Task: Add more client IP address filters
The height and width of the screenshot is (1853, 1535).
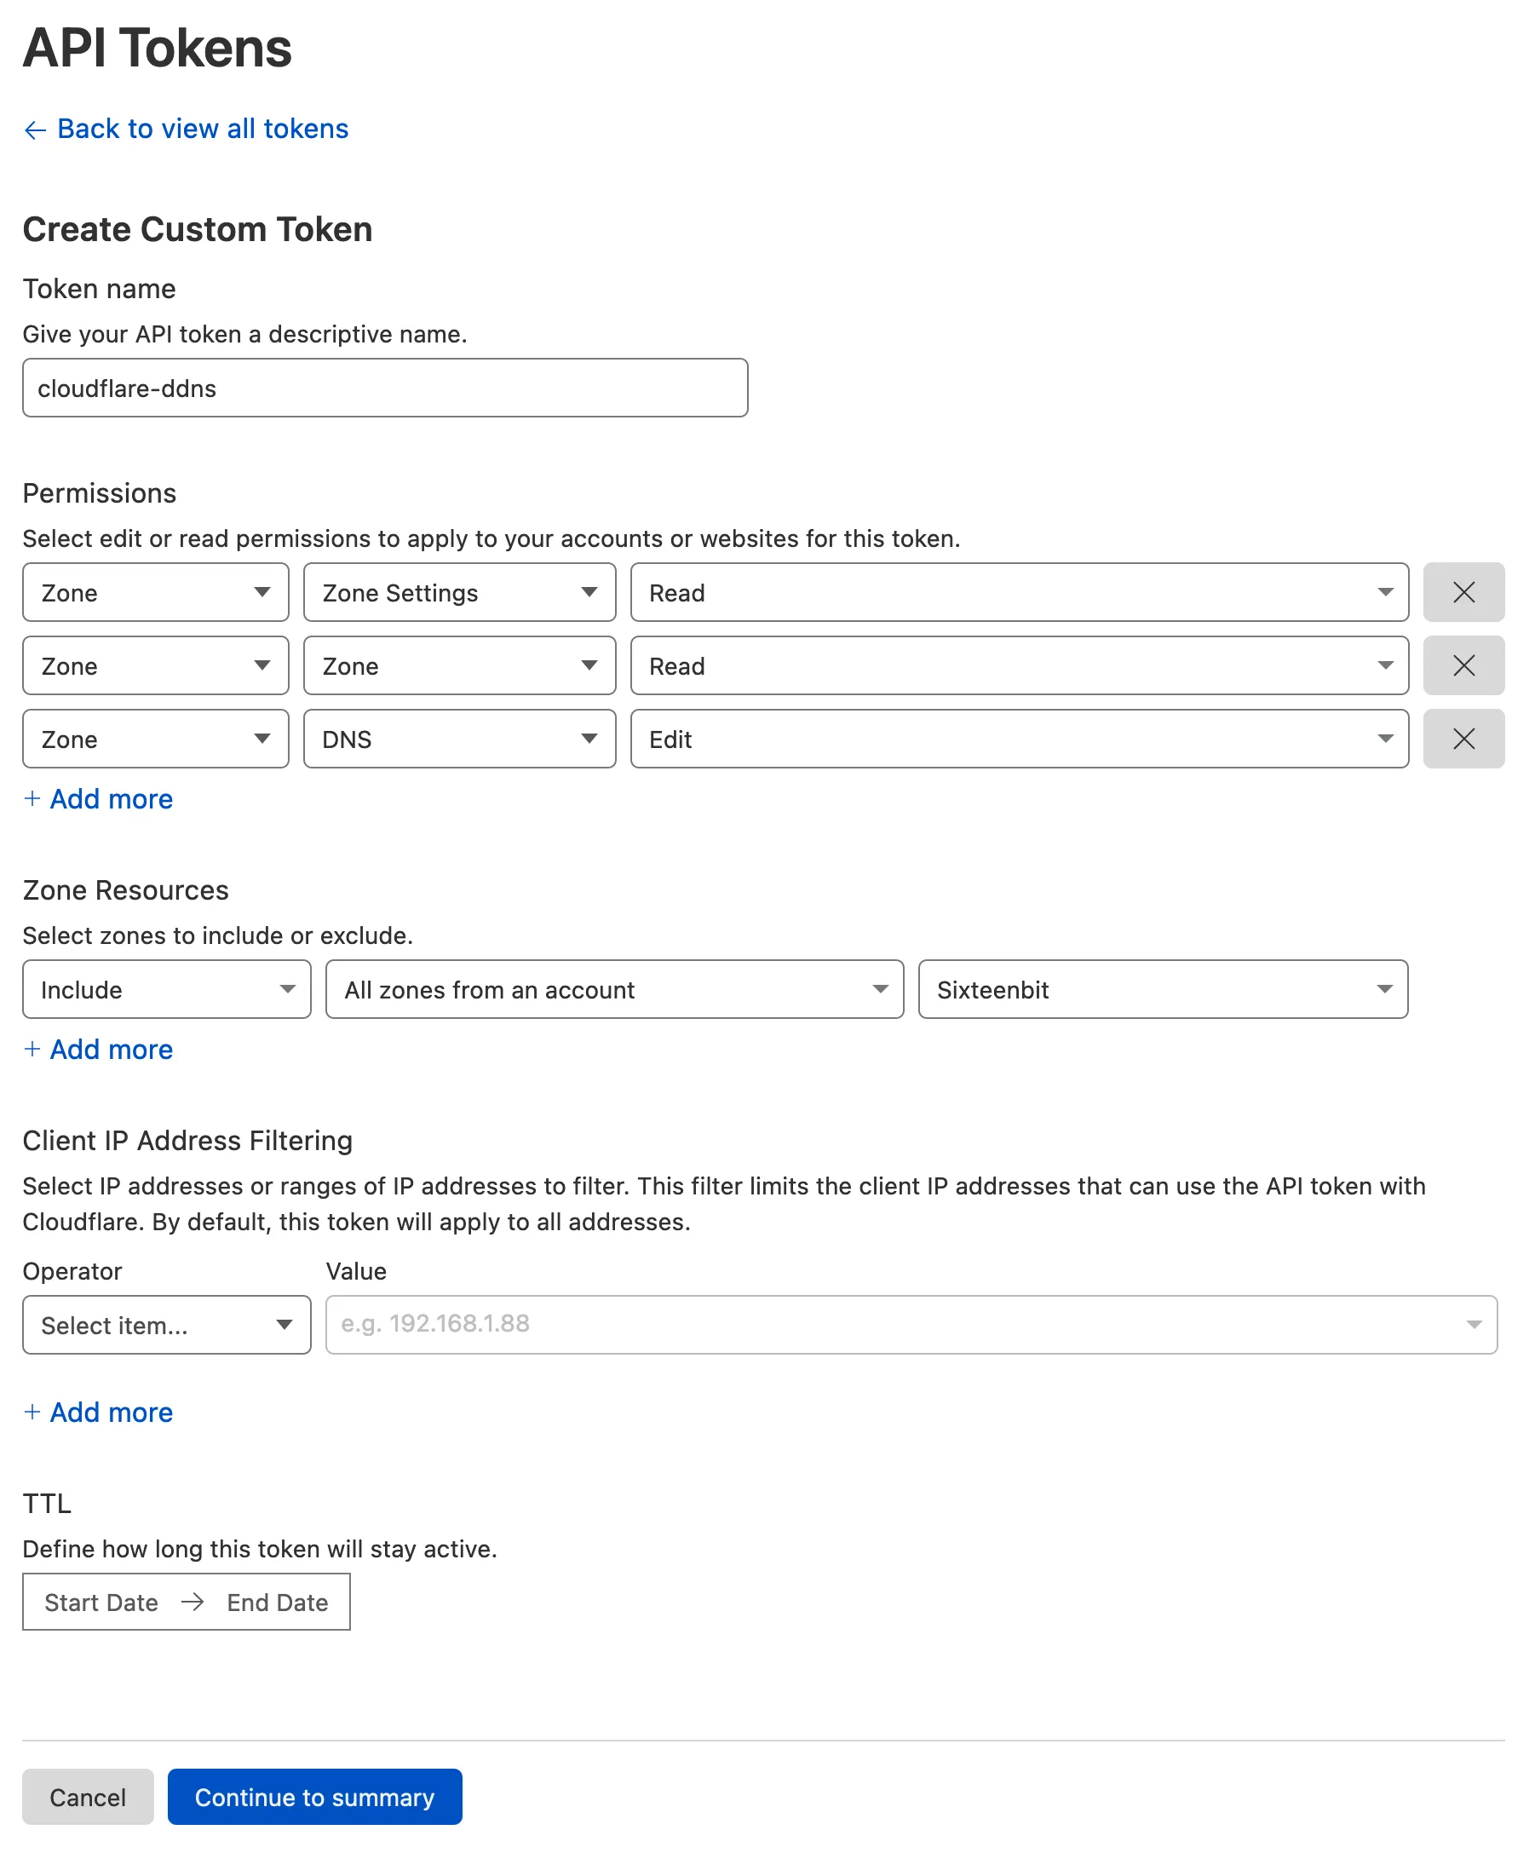Action: point(98,1412)
